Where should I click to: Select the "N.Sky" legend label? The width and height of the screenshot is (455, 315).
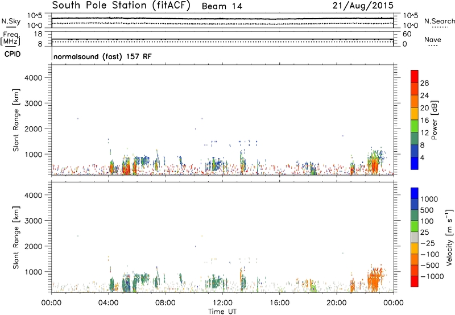tap(11, 21)
